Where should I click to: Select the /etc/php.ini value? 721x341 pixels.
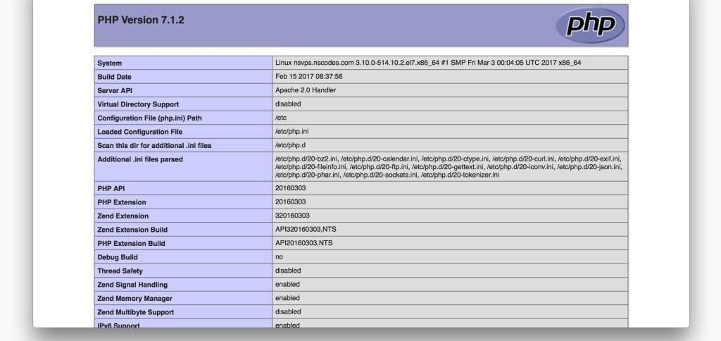point(292,132)
